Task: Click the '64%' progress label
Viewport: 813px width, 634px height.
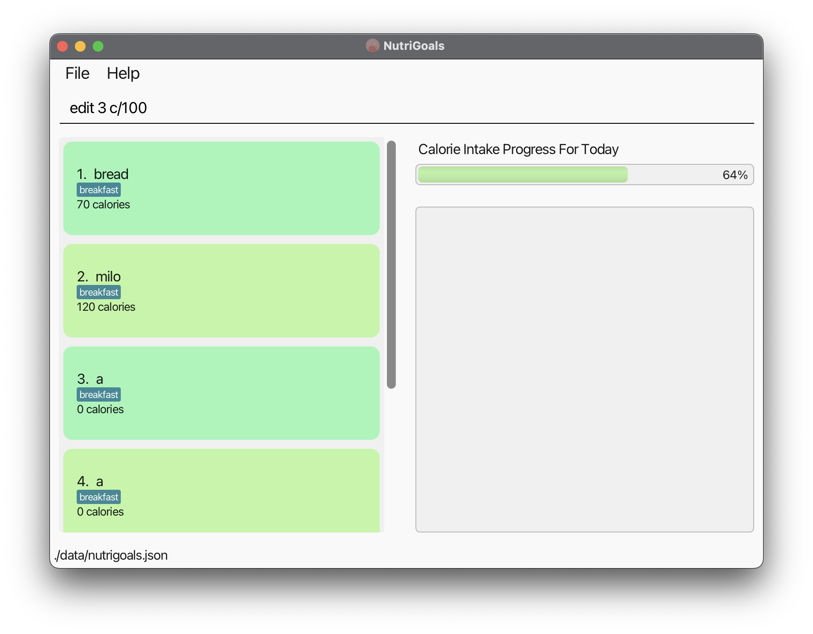Action: tap(735, 175)
